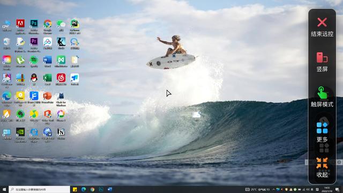The width and height of the screenshot is (343, 193).
Task: Open the 更多 menu in remote panel
Action: click(322, 132)
